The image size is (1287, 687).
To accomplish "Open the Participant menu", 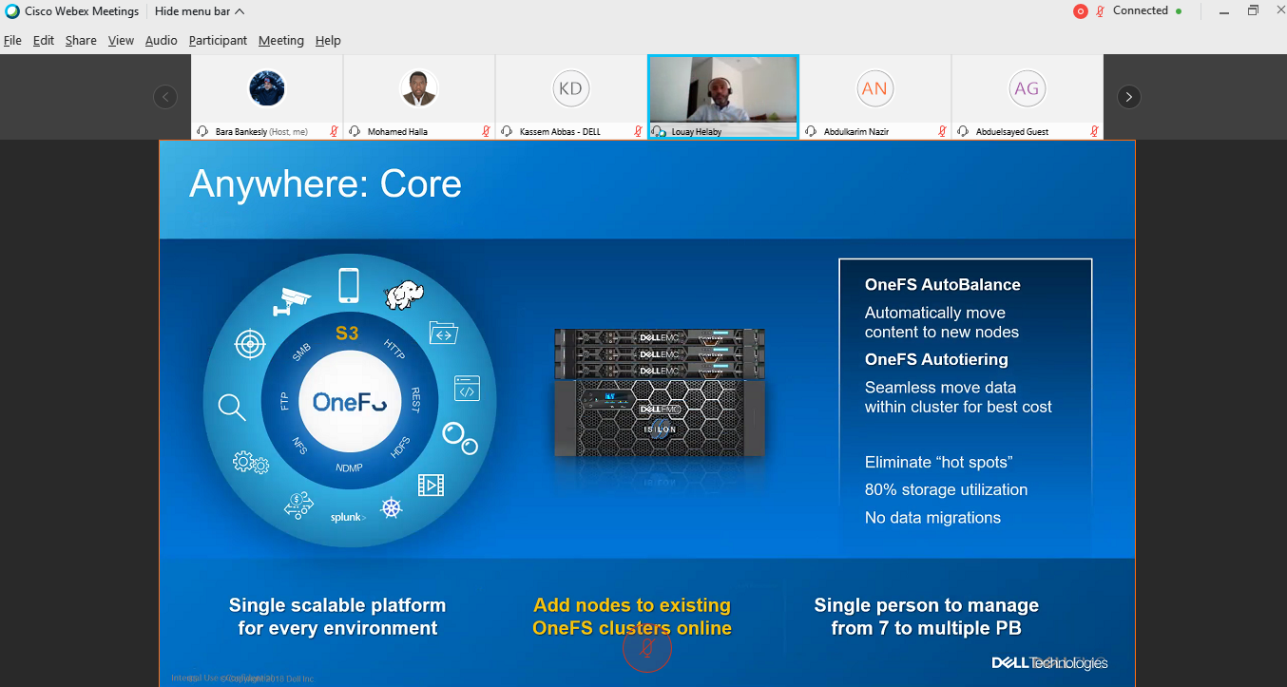I will 218,41.
